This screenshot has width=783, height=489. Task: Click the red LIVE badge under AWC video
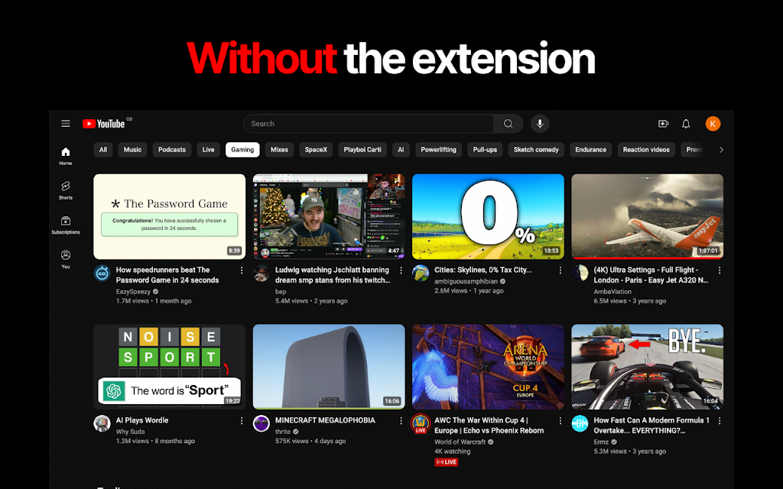click(447, 462)
